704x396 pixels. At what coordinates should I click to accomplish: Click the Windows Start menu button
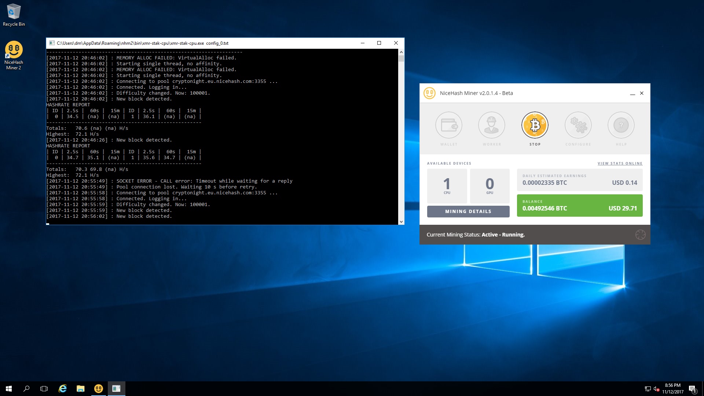coord(8,388)
